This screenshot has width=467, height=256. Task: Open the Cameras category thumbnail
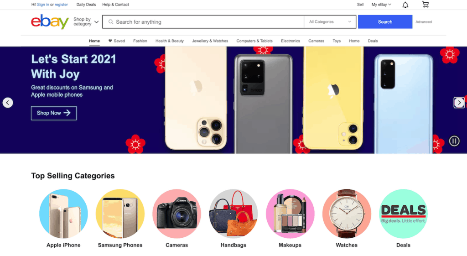coord(176,214)
